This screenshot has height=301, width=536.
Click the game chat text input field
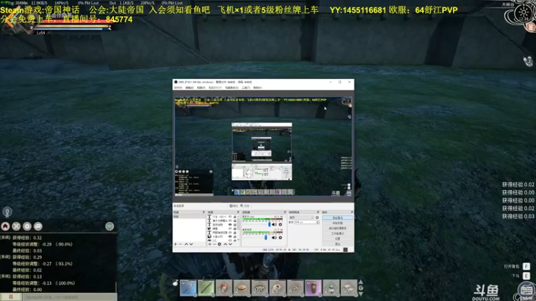tap(70, 297)
